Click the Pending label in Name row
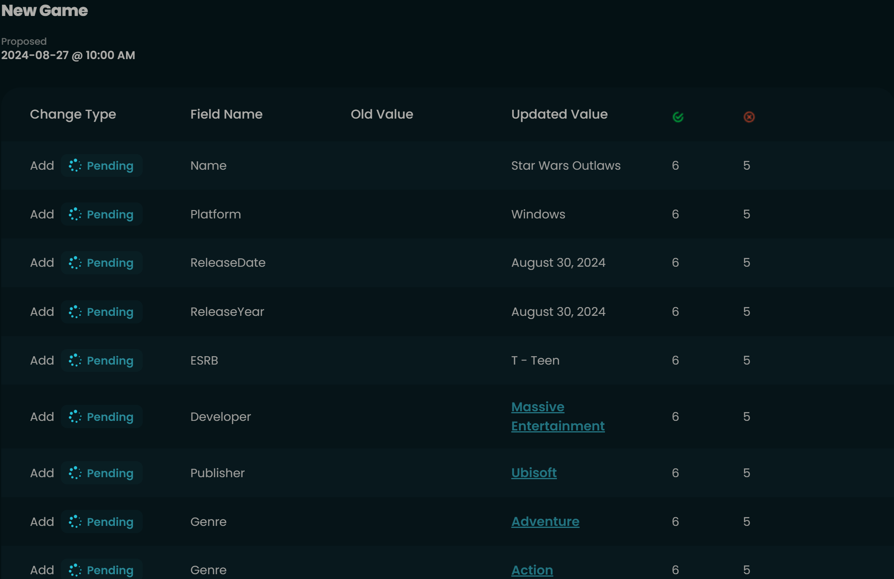This screenshot has width=894, height=579. 110,166
